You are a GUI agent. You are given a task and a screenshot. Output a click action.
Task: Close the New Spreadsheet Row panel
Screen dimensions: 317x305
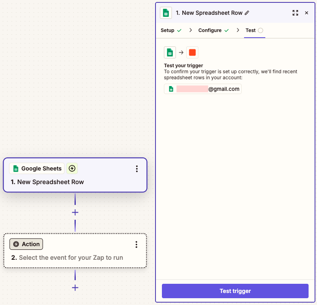pyautogui.click(x=307, y=13)
